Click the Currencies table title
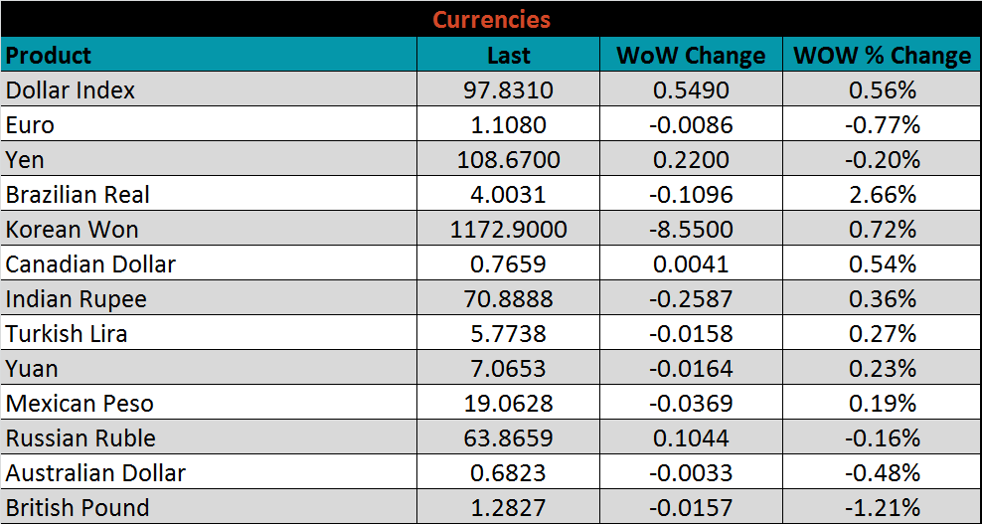This screenshot has width=982, height=524. (x=491, y=19)
